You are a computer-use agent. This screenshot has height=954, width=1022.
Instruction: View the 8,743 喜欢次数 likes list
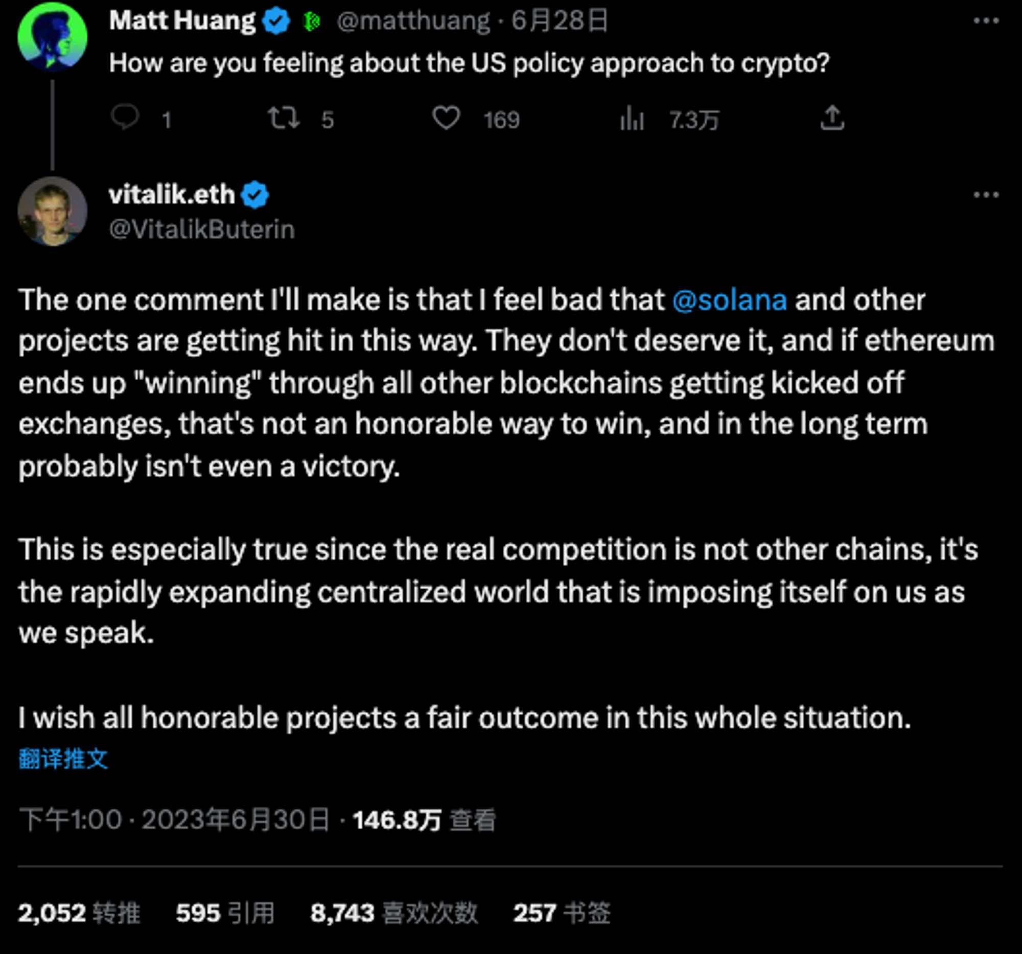[394, 914]
